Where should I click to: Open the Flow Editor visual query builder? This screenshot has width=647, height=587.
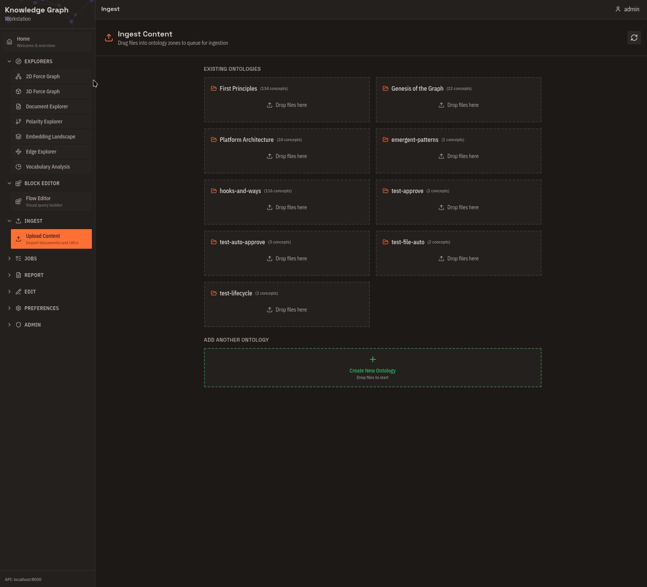pyautogui.click(x=44, y=201)
